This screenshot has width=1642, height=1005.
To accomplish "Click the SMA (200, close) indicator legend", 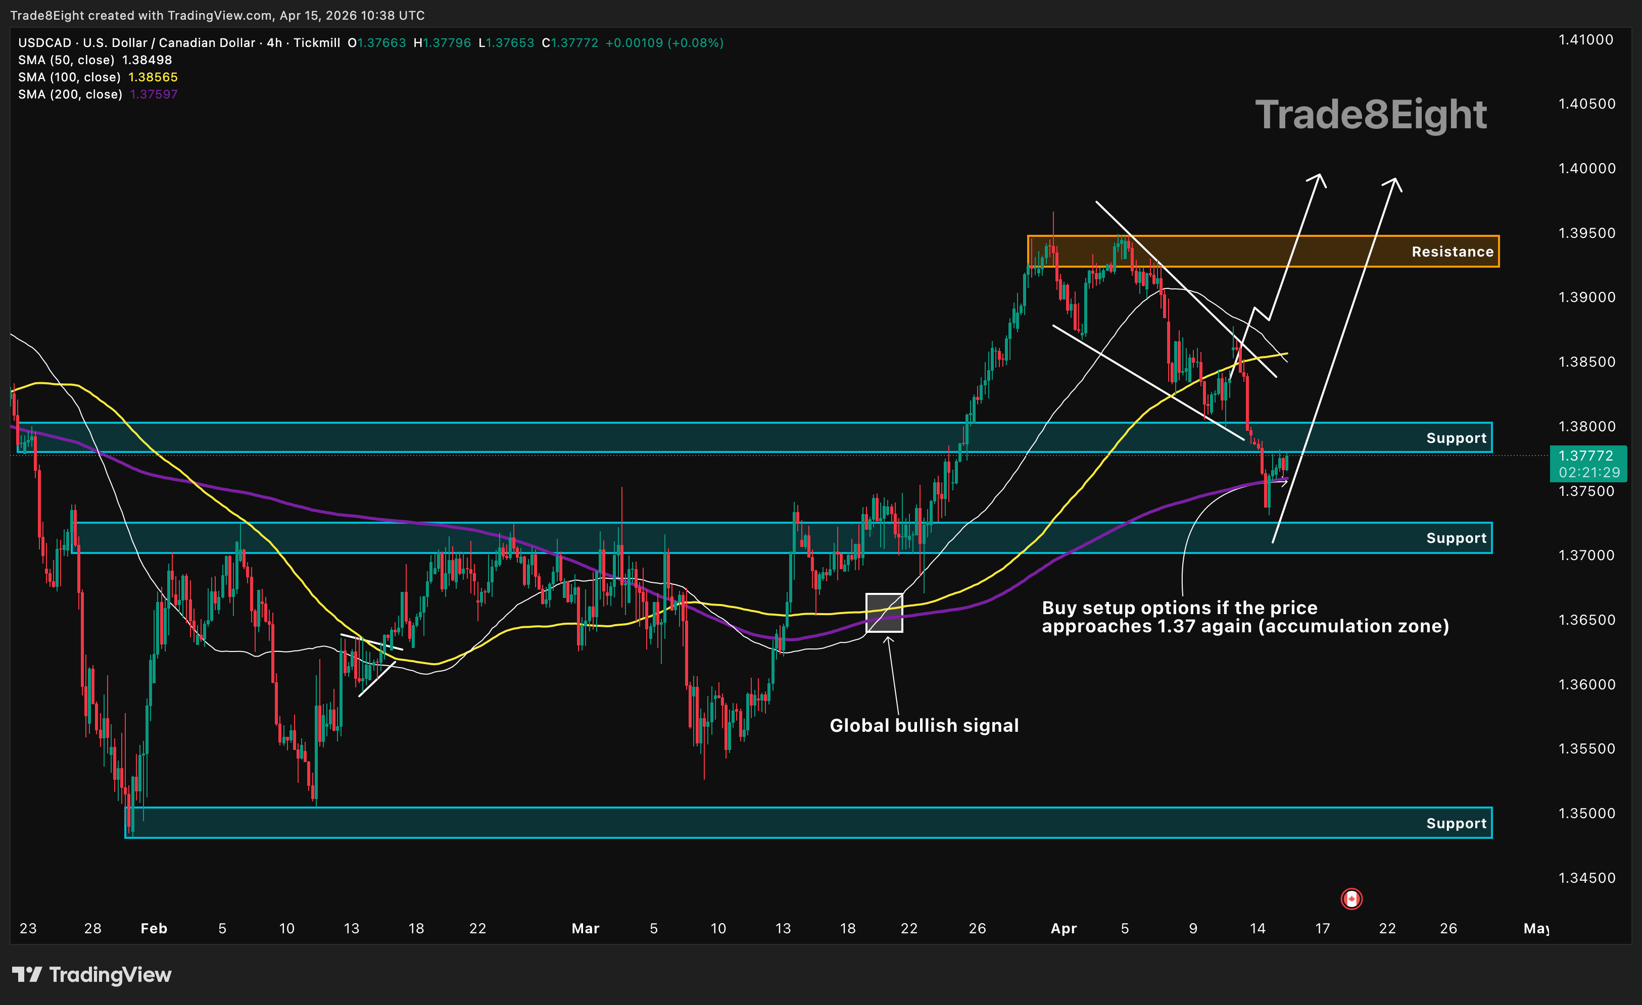I will (x=98, y=94).
